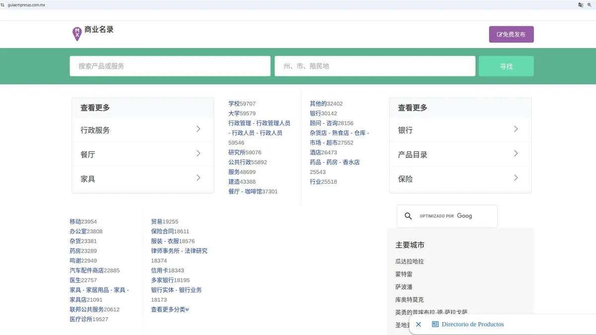Open the 其他的 category link
596x335 pixels.
click(318, 103)
